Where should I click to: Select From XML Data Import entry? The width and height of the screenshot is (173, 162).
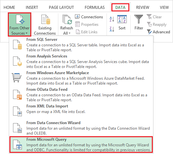tap(81, 111)
